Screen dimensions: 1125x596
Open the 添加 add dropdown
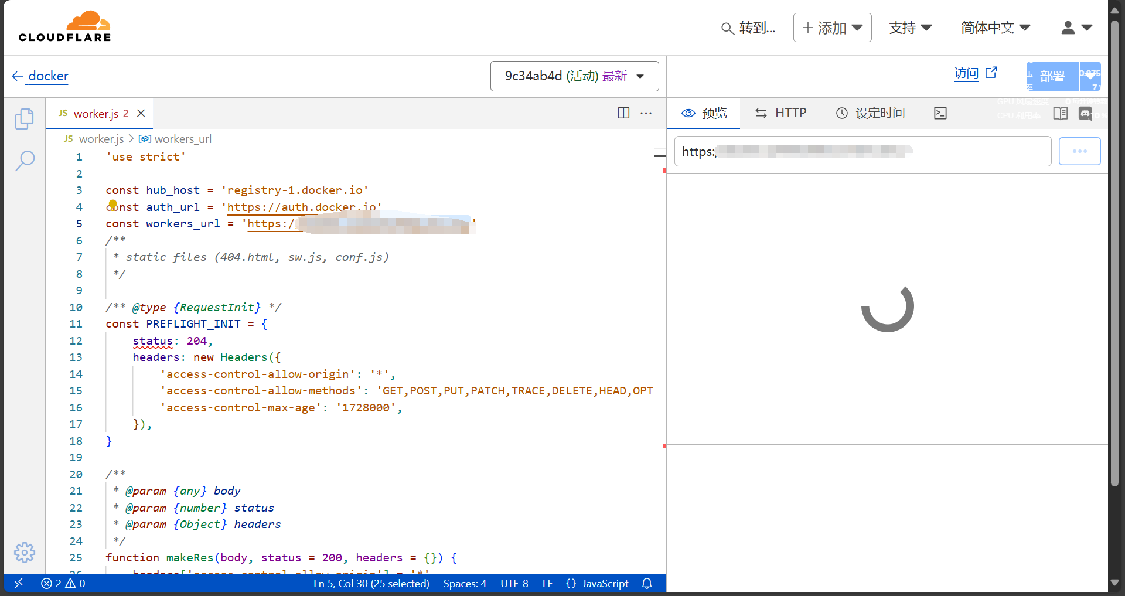click(x=832, y=28)
